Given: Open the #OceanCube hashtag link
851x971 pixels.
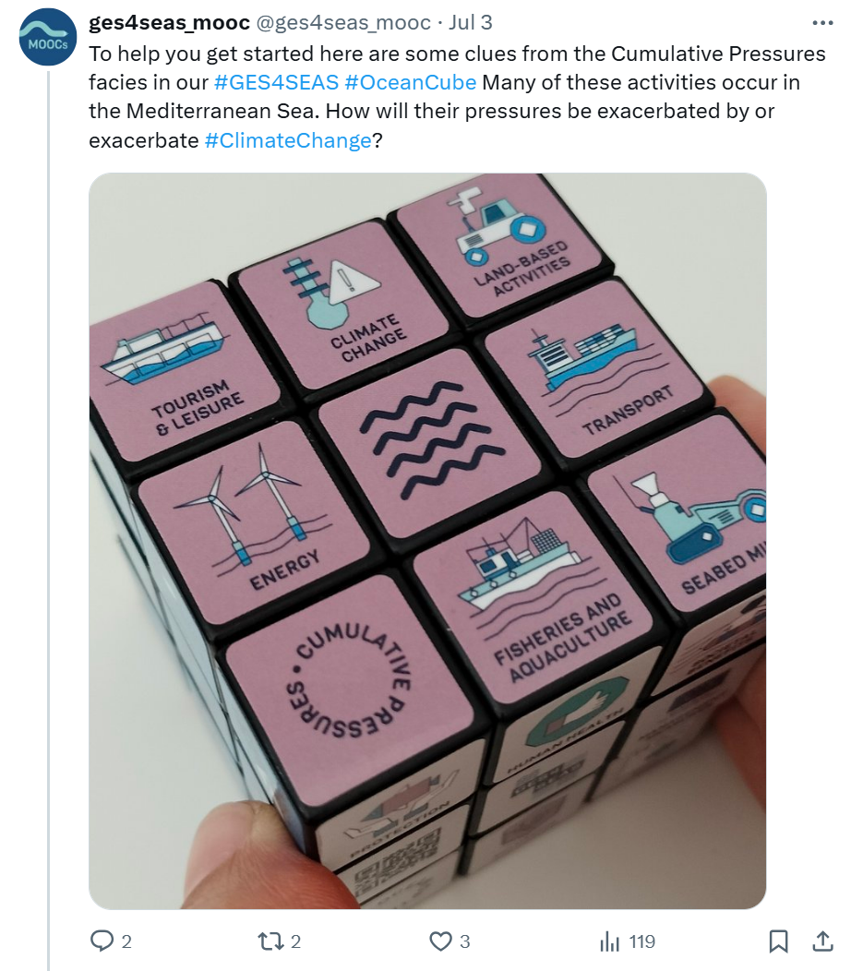Looking at the screenshot, I should [x=410, y=82].
